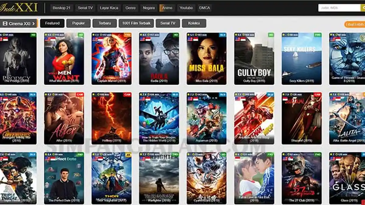Click the orange Lihat Lebih button
This screenshot has width=365, height=205.
click(x=355, y=24)
